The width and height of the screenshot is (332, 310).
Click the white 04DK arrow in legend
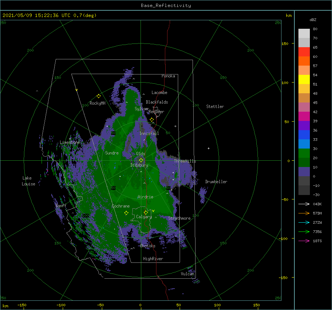(x=304, y=204)
